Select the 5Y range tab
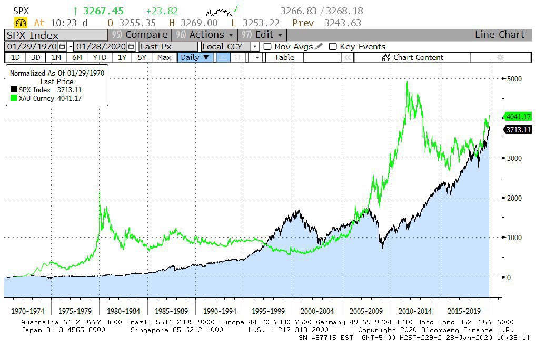 (x=142, y=57)
